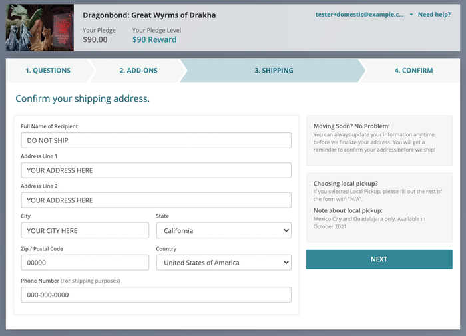
Task: Open the account email dropdown arrow
Action: (411, 15)
